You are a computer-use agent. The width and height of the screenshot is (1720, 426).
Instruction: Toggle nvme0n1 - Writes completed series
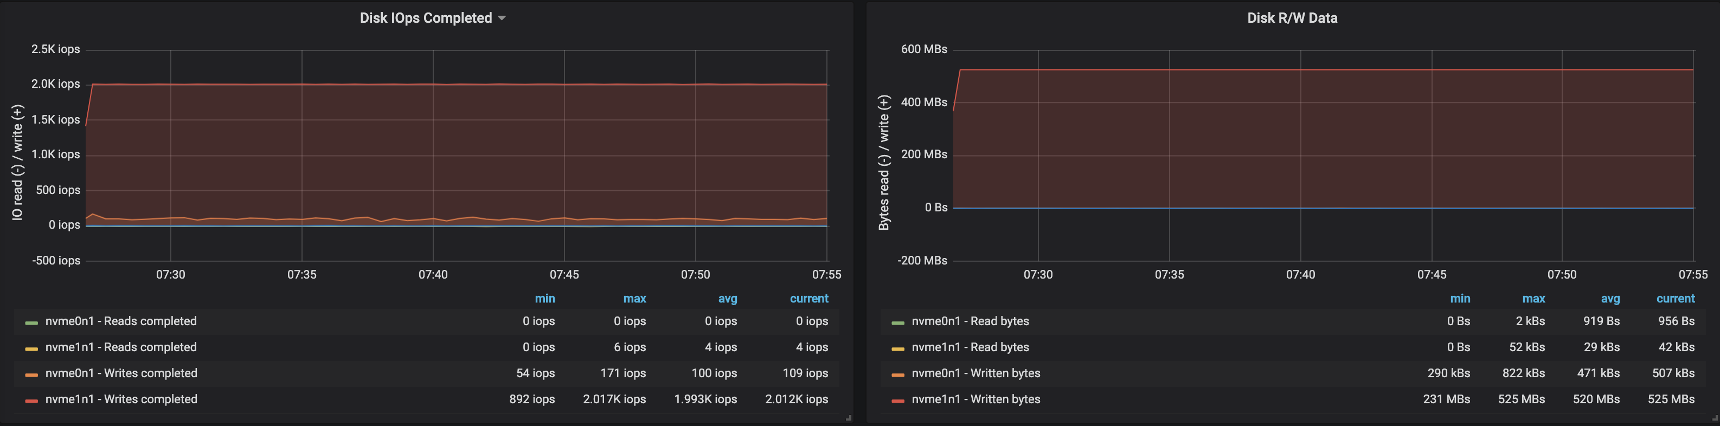pyautogui.click(x=121, y=373)
